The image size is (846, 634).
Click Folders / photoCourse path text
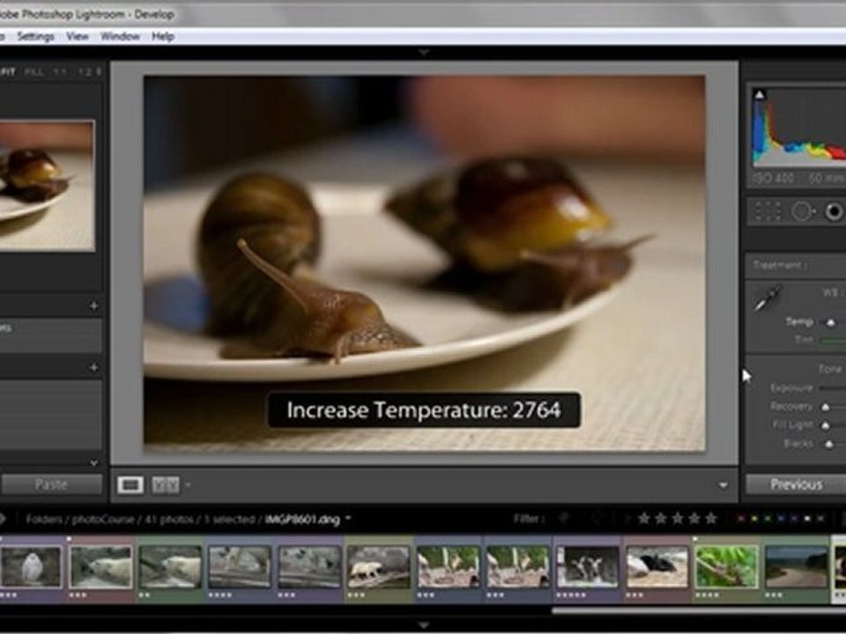tap(80, 520)
